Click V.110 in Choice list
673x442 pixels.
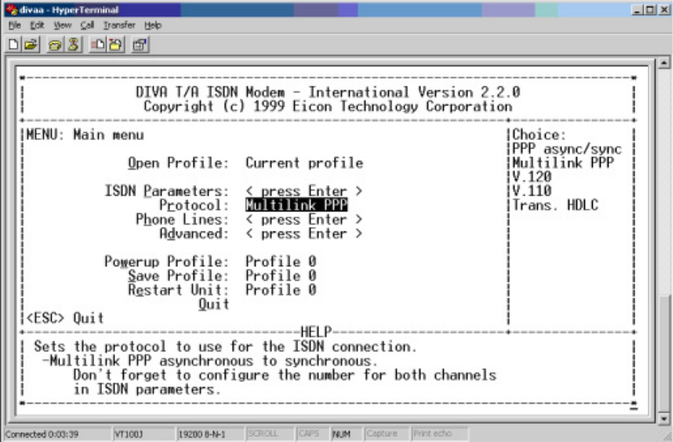(x=532, y=191)
